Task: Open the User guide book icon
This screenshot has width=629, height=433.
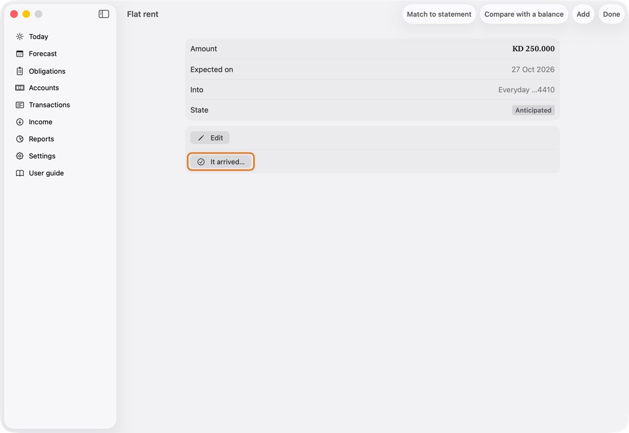Action: click(x=20, y=173)
